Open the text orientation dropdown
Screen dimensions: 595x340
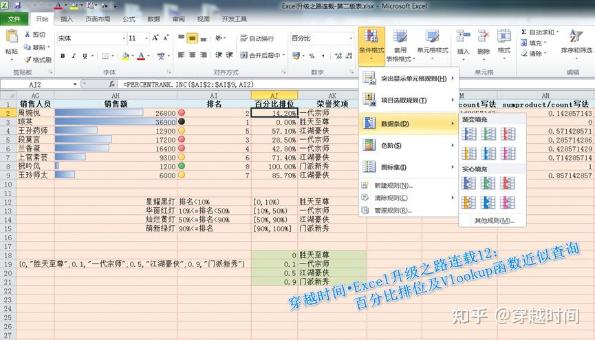[221, 38]
